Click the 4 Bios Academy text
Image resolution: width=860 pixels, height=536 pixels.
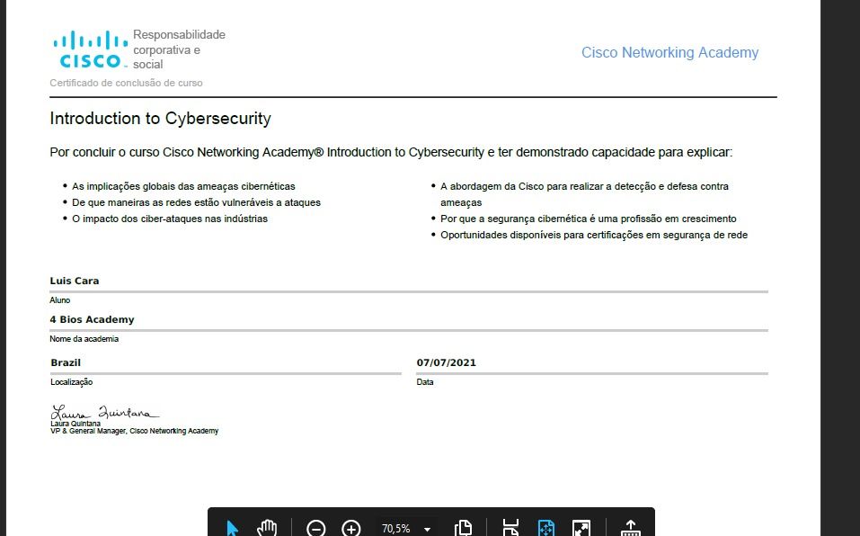tap(92, 319)
